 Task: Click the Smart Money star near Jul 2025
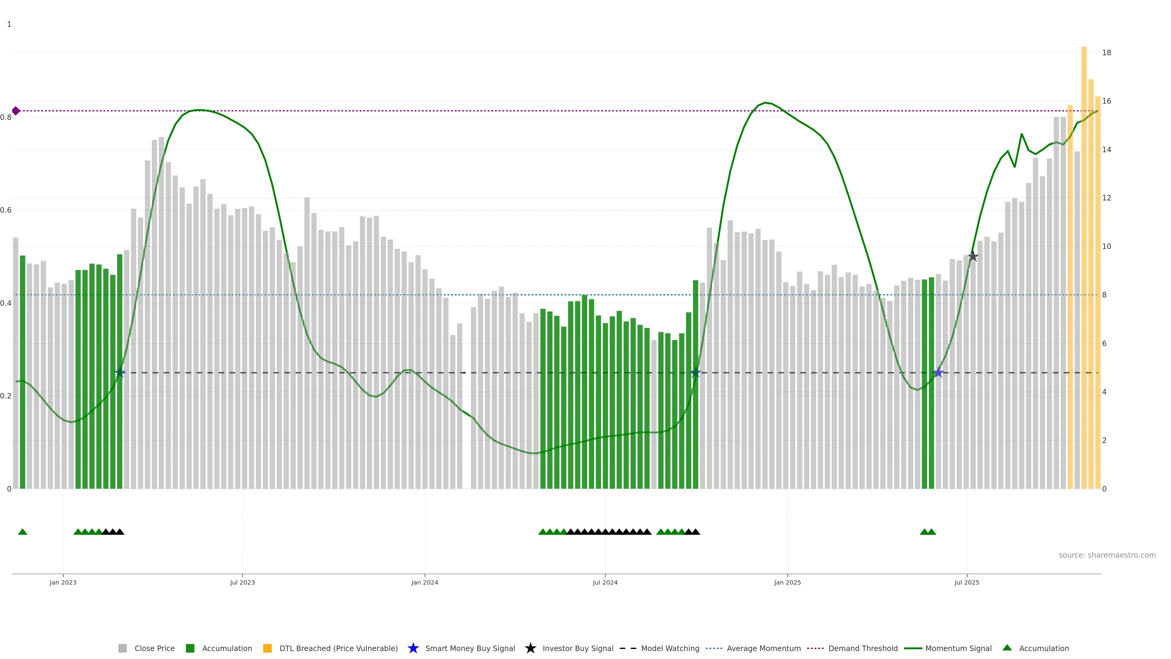click(x=938, y=373)
